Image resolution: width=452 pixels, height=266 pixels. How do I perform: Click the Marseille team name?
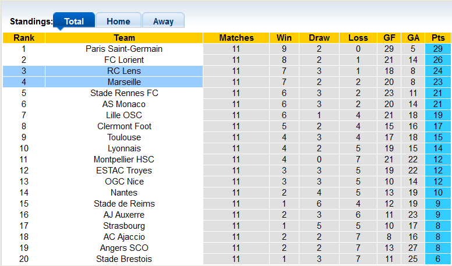(x=124, y=82)
